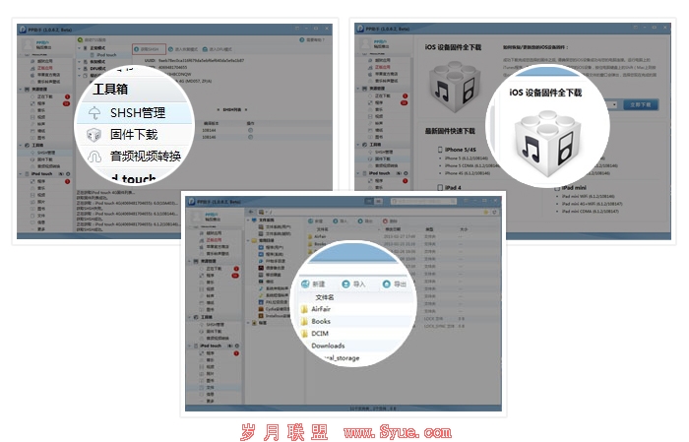The image size is (689, 442).
Task: Collapse 工具箱 section in SHSH window sidebar
Action: (21, 145)
